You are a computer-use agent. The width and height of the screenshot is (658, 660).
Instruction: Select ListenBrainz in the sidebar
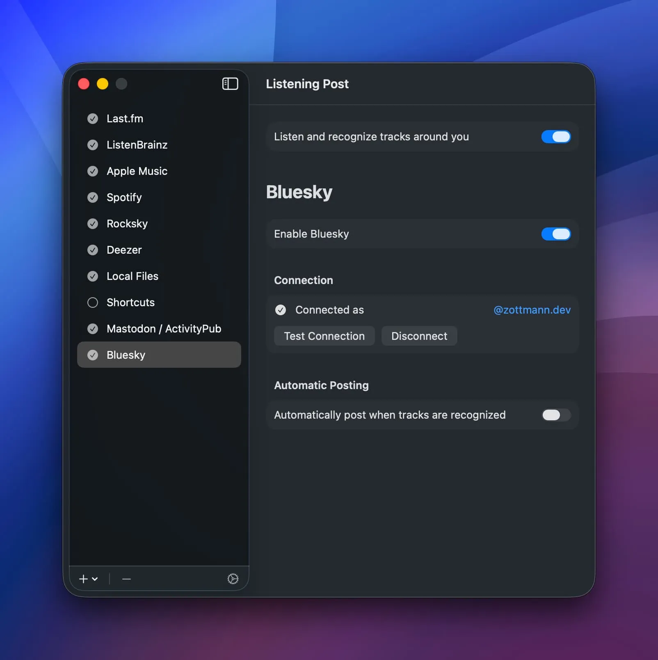coord(137,145)
